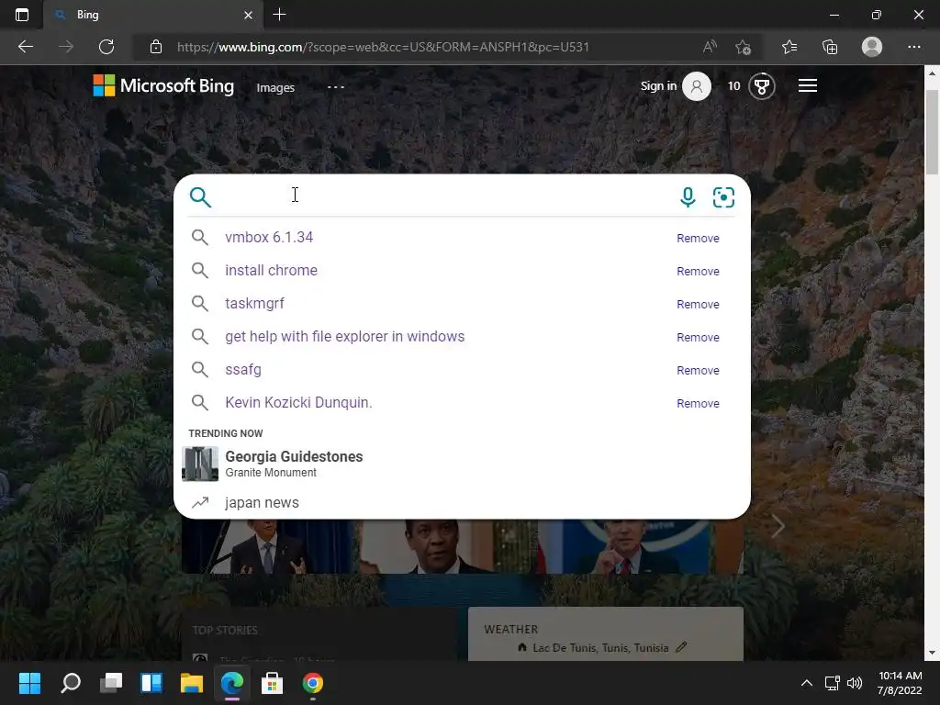Select the ssafg suggestion

tap(243, 369)
